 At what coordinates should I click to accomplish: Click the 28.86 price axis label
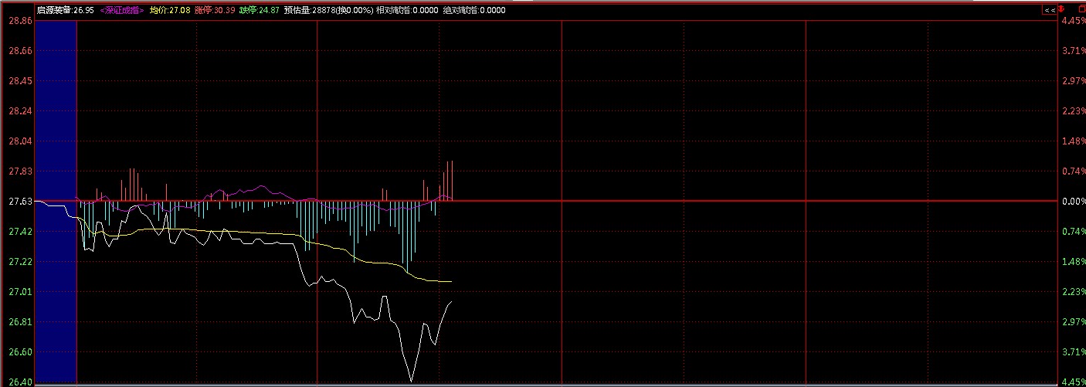tap(19, 21)
